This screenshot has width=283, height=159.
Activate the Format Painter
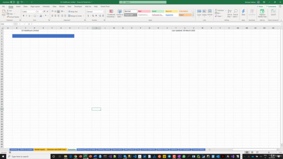[13, 17]
